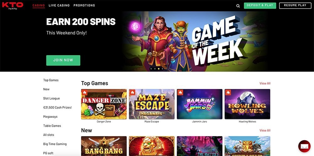Click flame badge on Howling Wolves
Image resolution: width=314 pixels, height=156 pixels.
coord(228,92)
